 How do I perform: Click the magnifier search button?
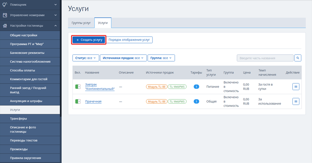pos(298,58)
